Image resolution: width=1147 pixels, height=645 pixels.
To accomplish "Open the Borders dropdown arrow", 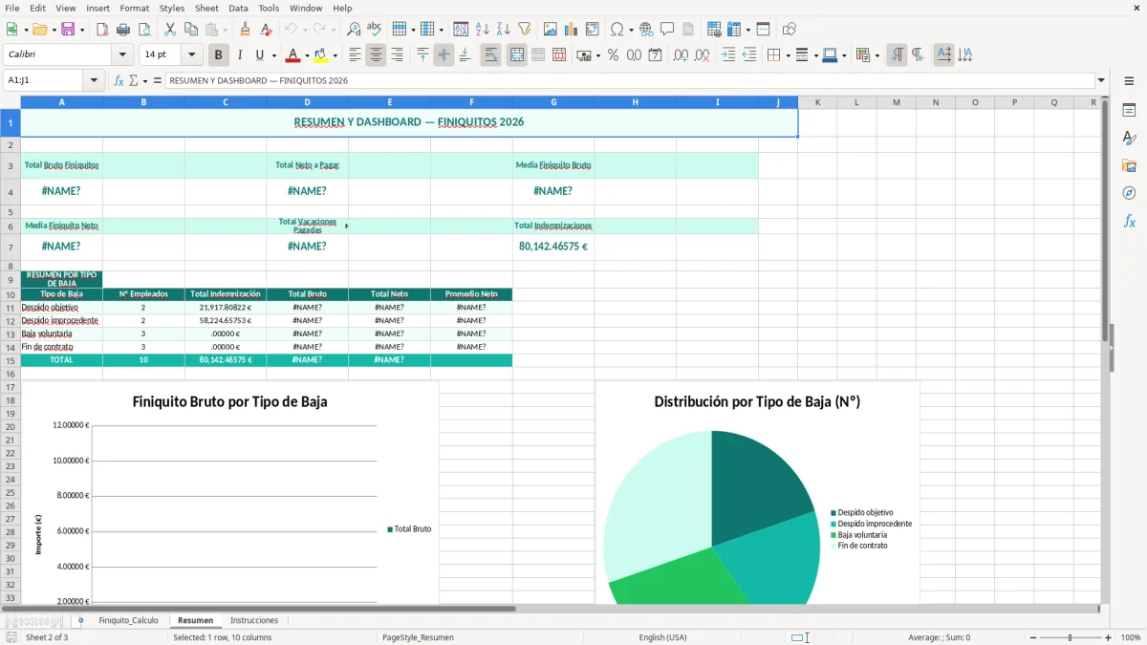I will [787, 55].
